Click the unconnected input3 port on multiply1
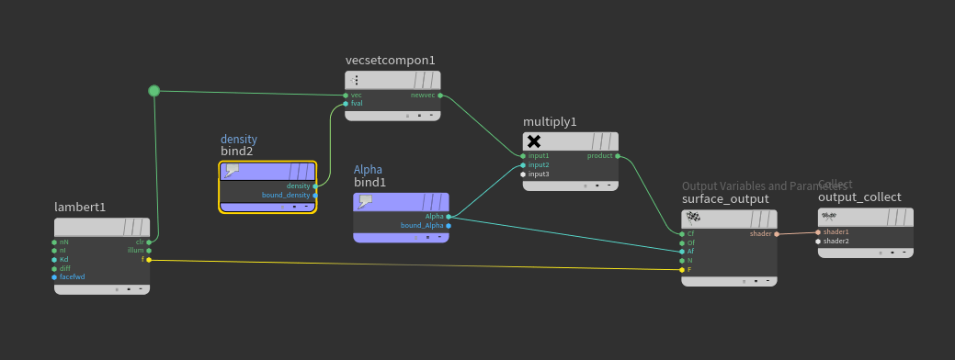The image size is (955, 360). [x=523, y=174]
